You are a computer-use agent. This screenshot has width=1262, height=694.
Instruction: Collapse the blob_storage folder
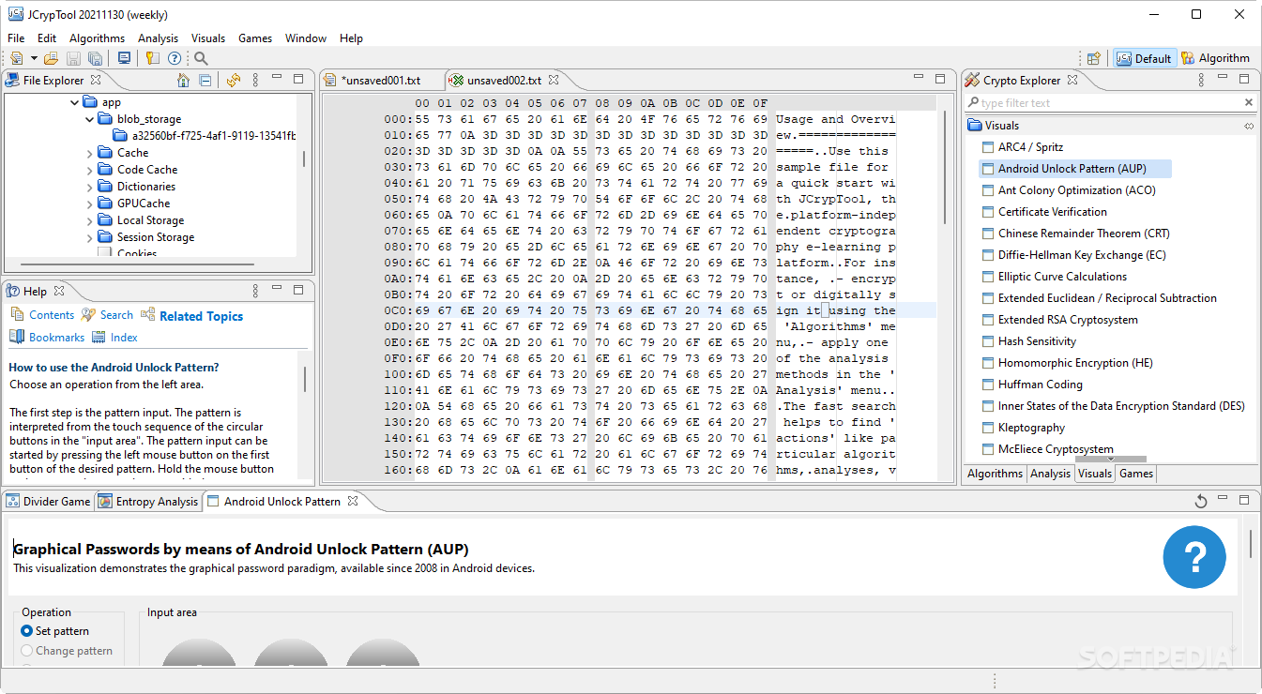90,119
